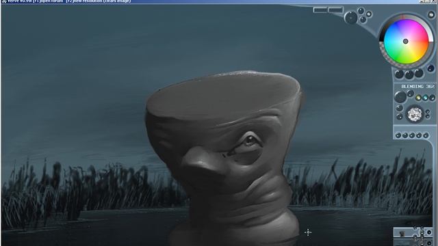Click the checkered alpha ring below the color wheel
The height and width of the screenshot is (246, 438).
391,61
